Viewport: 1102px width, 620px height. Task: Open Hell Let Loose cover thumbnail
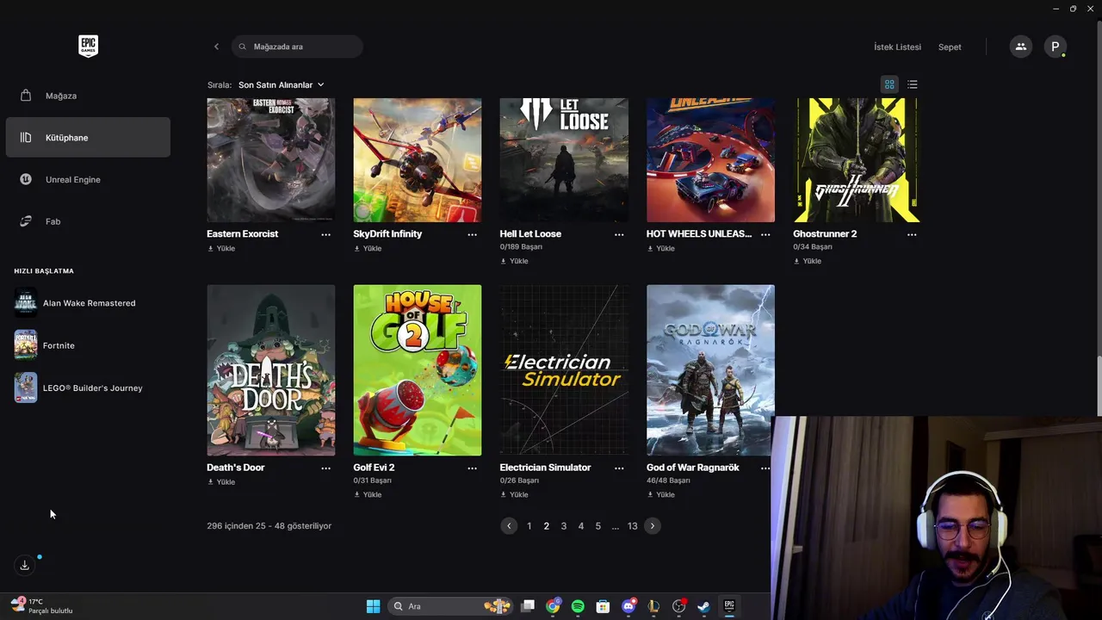[564, 160]
